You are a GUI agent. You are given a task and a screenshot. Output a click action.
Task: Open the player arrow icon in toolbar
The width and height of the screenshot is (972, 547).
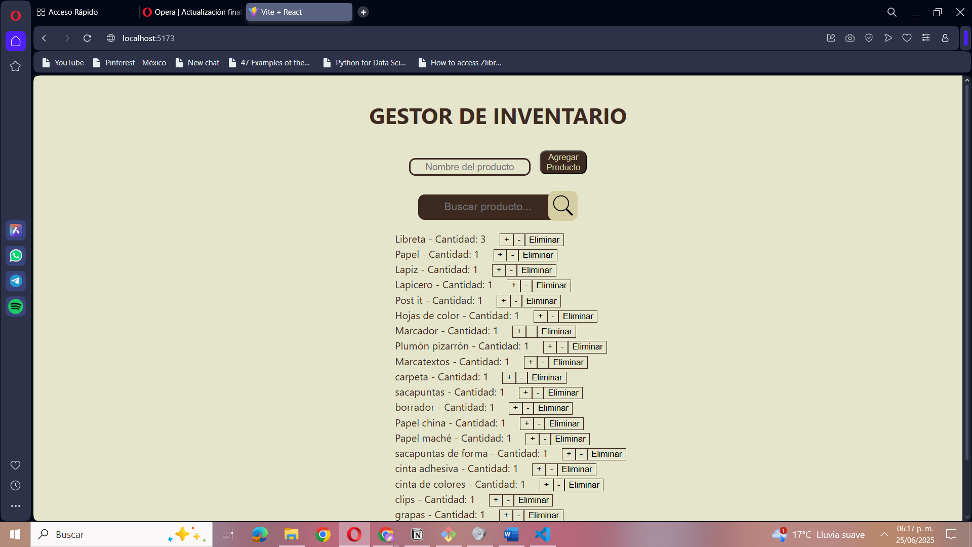pyautogui.click(x=888, y=38)
